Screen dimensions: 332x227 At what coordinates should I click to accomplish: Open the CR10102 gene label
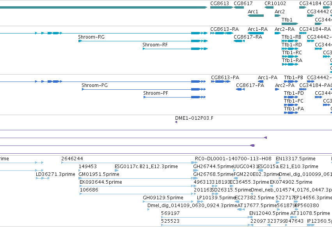tap(275, 4)
